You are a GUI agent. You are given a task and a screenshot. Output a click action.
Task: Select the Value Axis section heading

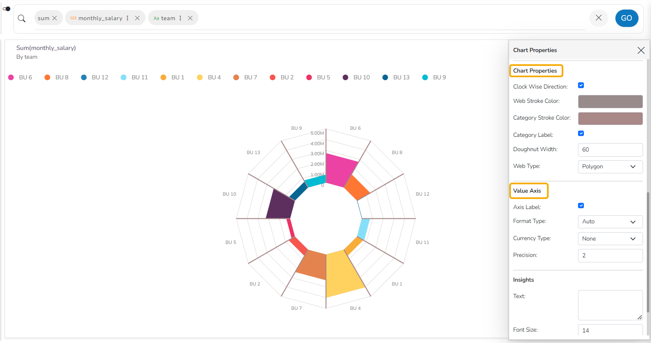click(528, 191)
